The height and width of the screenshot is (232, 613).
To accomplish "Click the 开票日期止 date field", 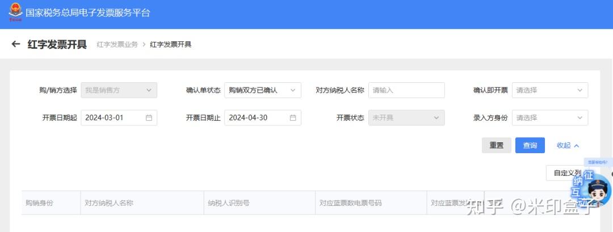I will point(263,117).
